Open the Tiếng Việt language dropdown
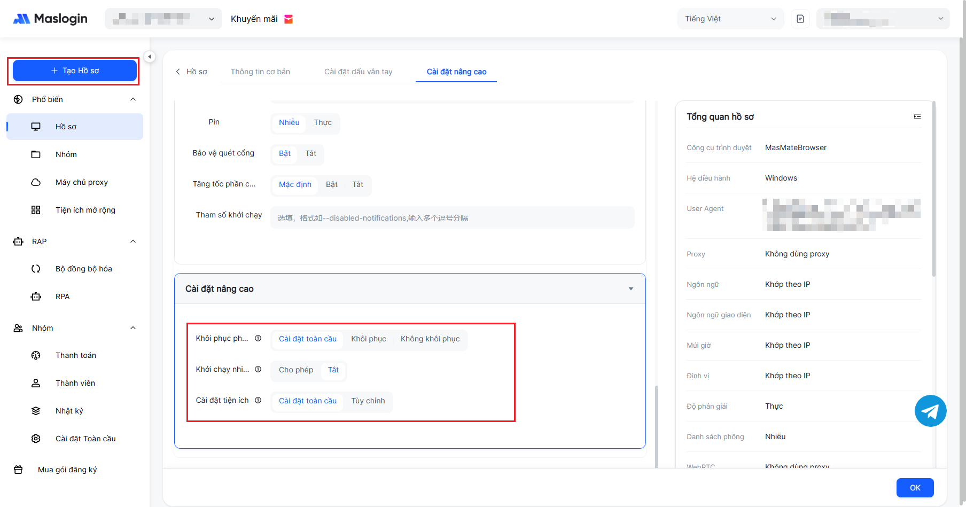Image resolution: width=966 pixels, height=507 pixels. [x=730, y=19]
